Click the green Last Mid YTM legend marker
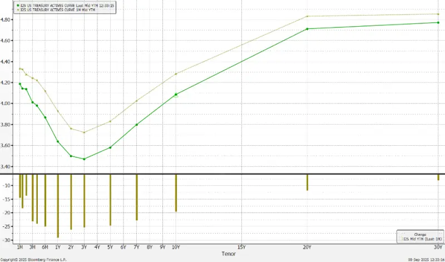This screenshot has height=262, width=445. point(18,5)
